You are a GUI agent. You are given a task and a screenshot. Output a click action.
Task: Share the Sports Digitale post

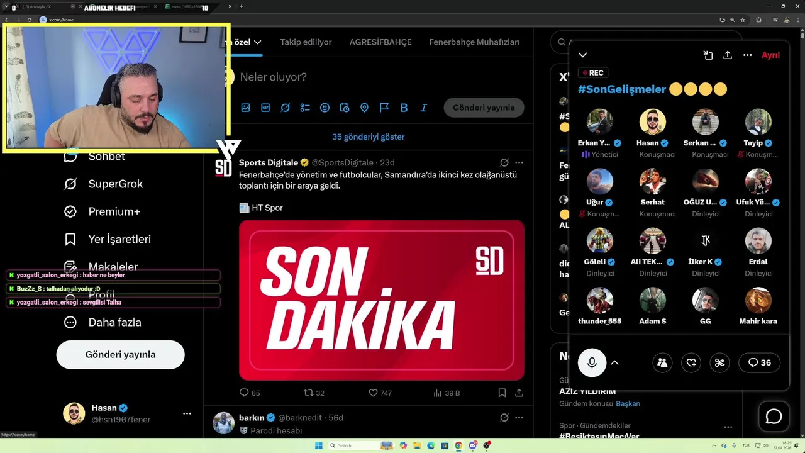[519, 393]
